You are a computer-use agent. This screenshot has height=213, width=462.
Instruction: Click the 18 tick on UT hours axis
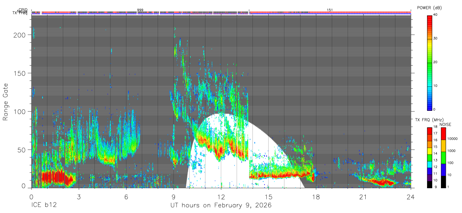(x=316, y=197)
